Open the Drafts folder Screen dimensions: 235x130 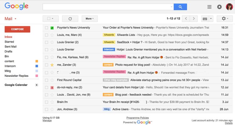8,51
